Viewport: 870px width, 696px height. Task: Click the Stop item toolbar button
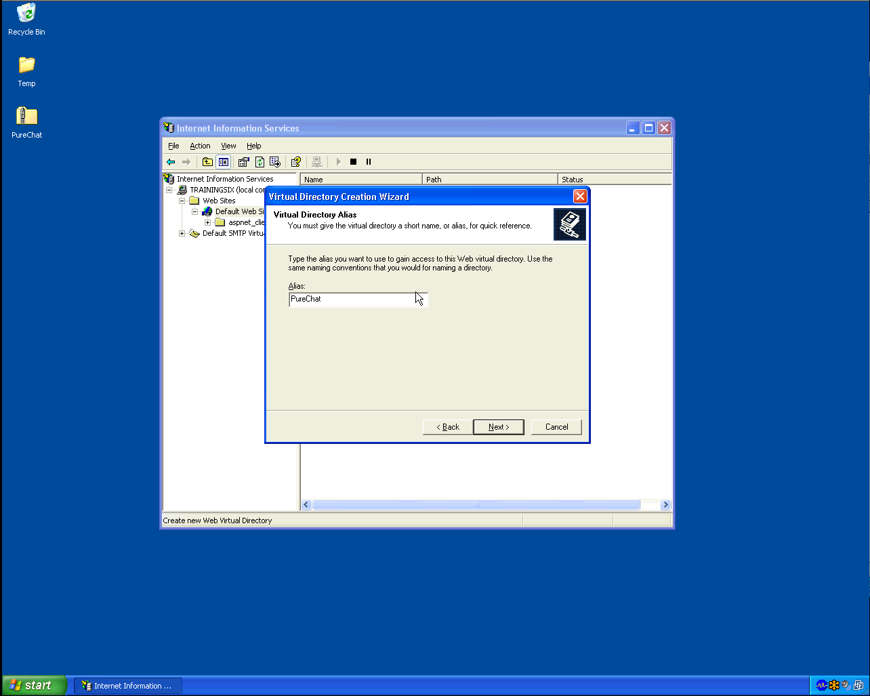[x=353, y=162]
